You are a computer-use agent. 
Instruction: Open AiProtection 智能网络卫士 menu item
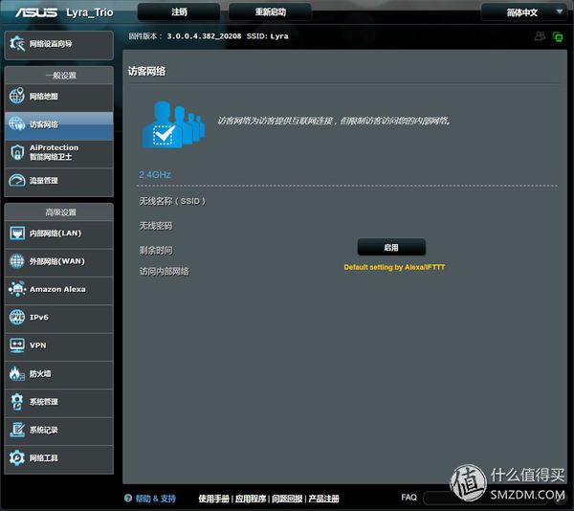[59, 153]
